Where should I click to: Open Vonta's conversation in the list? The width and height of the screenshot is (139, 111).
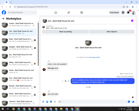(19, 71)
